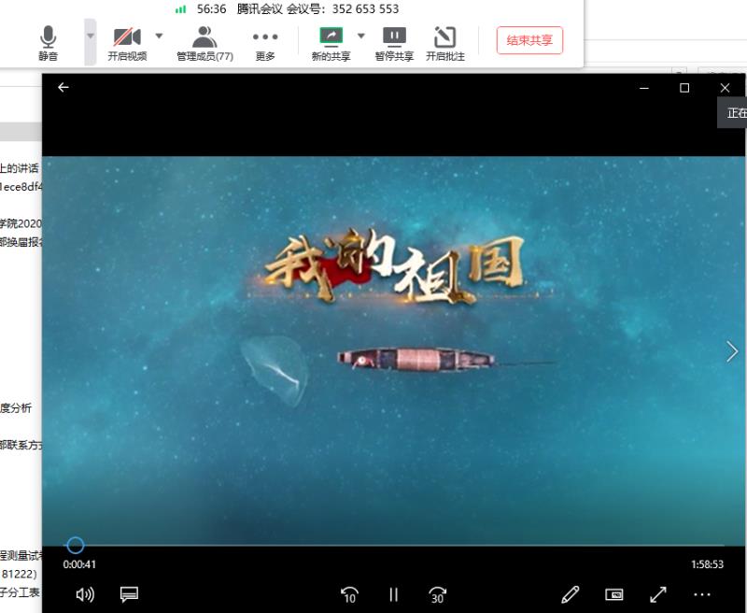Switch the player to mini view
747x613 pixels.
click(x=613, y=594)
